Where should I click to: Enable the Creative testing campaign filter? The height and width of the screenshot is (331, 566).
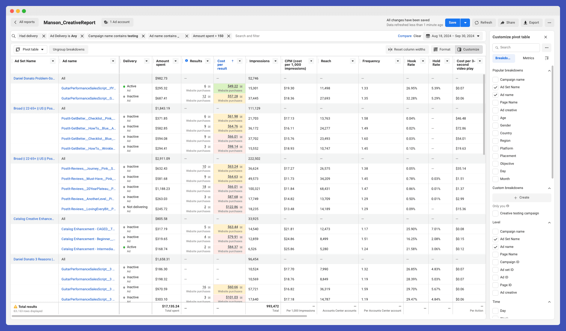[x=495, y=213]
